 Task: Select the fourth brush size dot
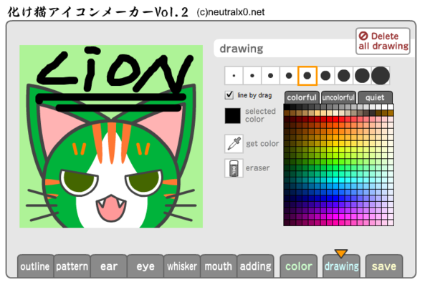click(289, 76)
